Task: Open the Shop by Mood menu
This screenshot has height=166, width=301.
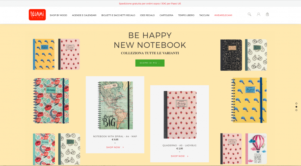Action: coord(58,15)
